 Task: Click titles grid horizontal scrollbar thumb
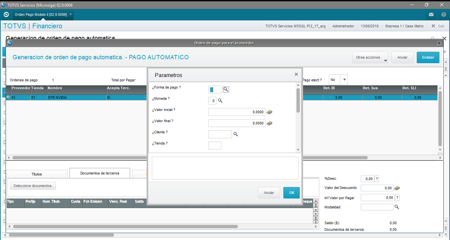click(125, 227)
